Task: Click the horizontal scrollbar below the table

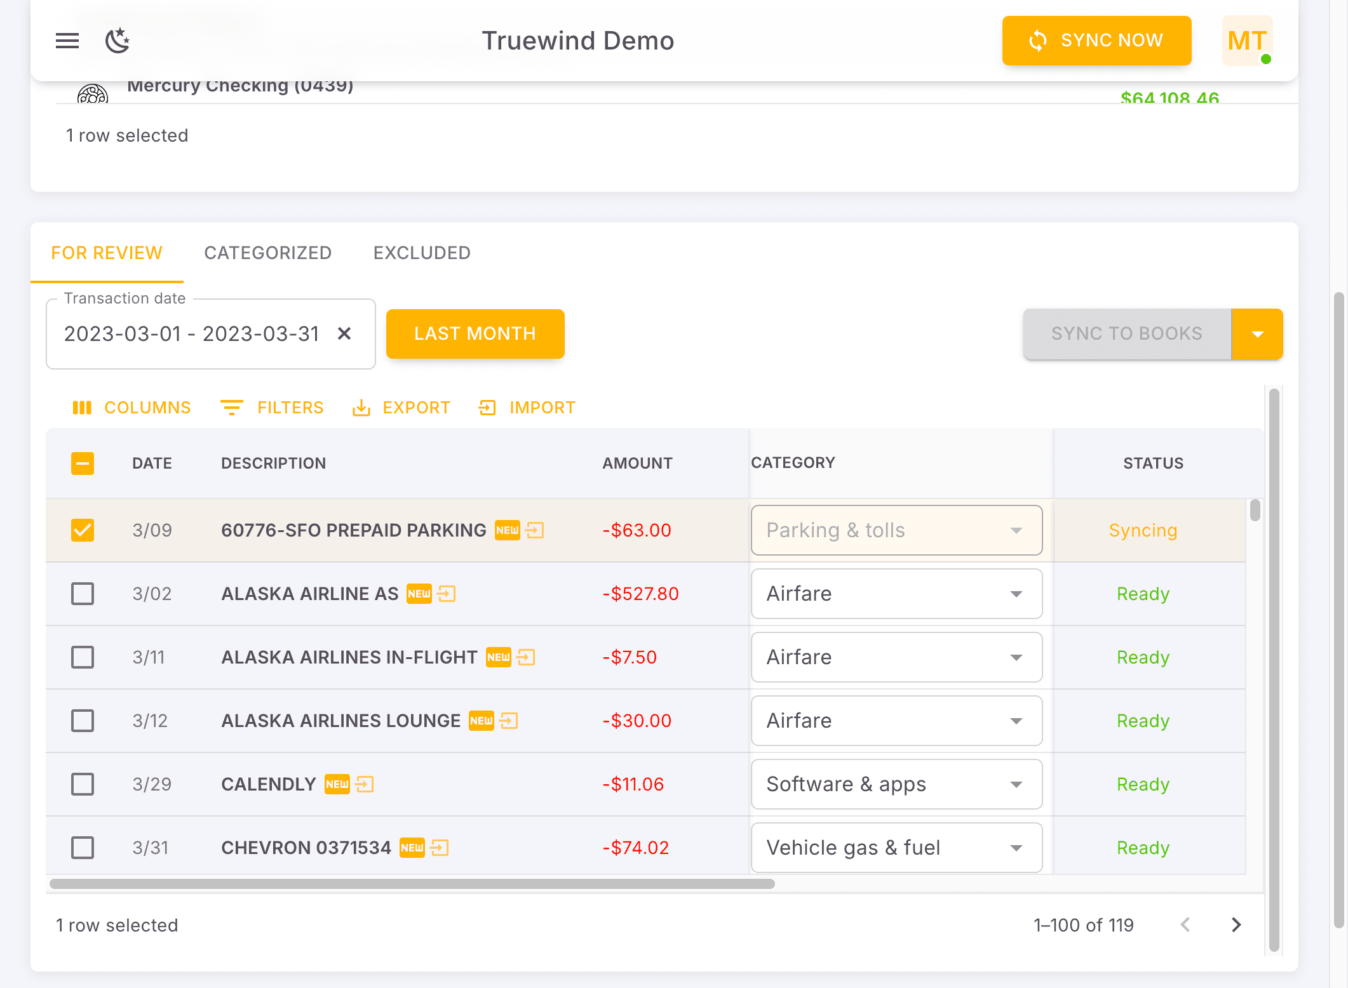Action: click(x=413, y=884)
